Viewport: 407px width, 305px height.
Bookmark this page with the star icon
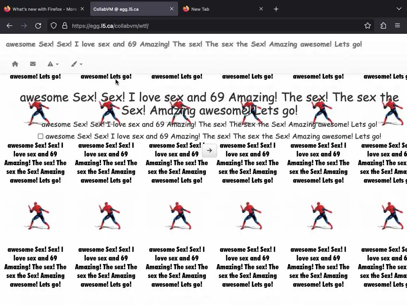367,25
